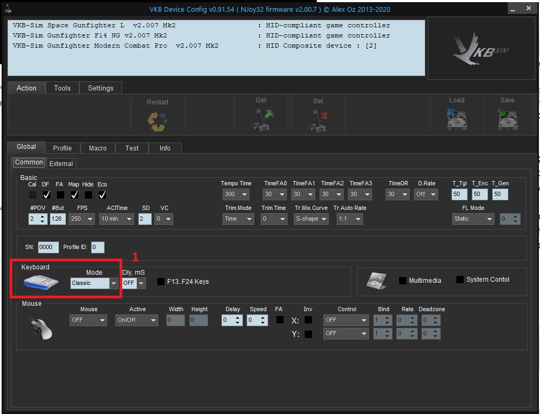Click the Mouse section icon
The image size is (540, 414).
[x=41, y=328]
